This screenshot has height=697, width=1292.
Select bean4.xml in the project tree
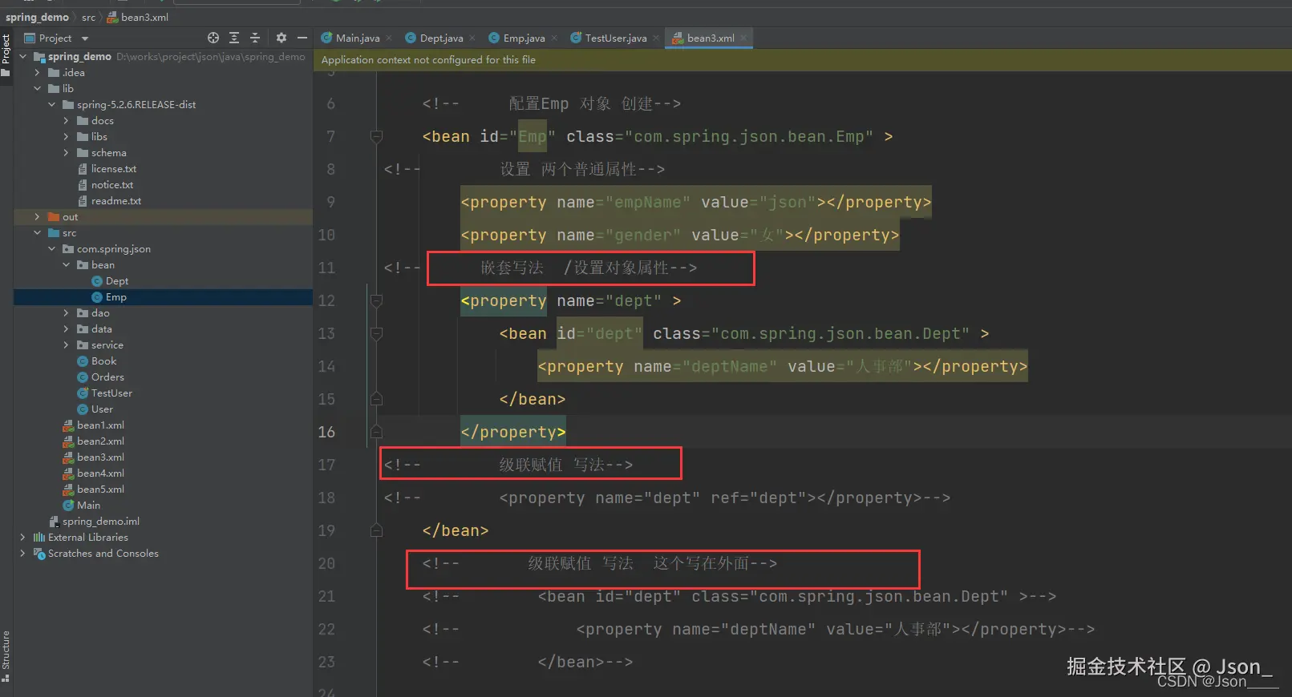tap(100, 473)
